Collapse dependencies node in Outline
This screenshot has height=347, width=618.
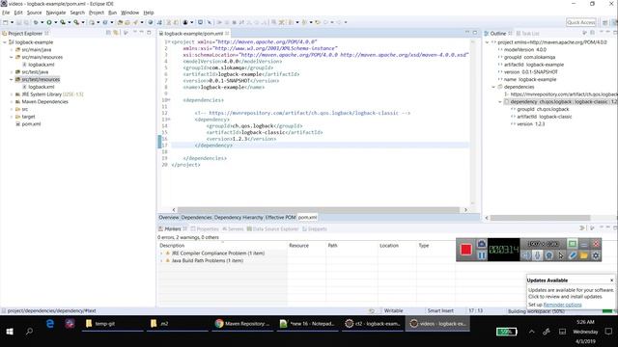[493, 87]
